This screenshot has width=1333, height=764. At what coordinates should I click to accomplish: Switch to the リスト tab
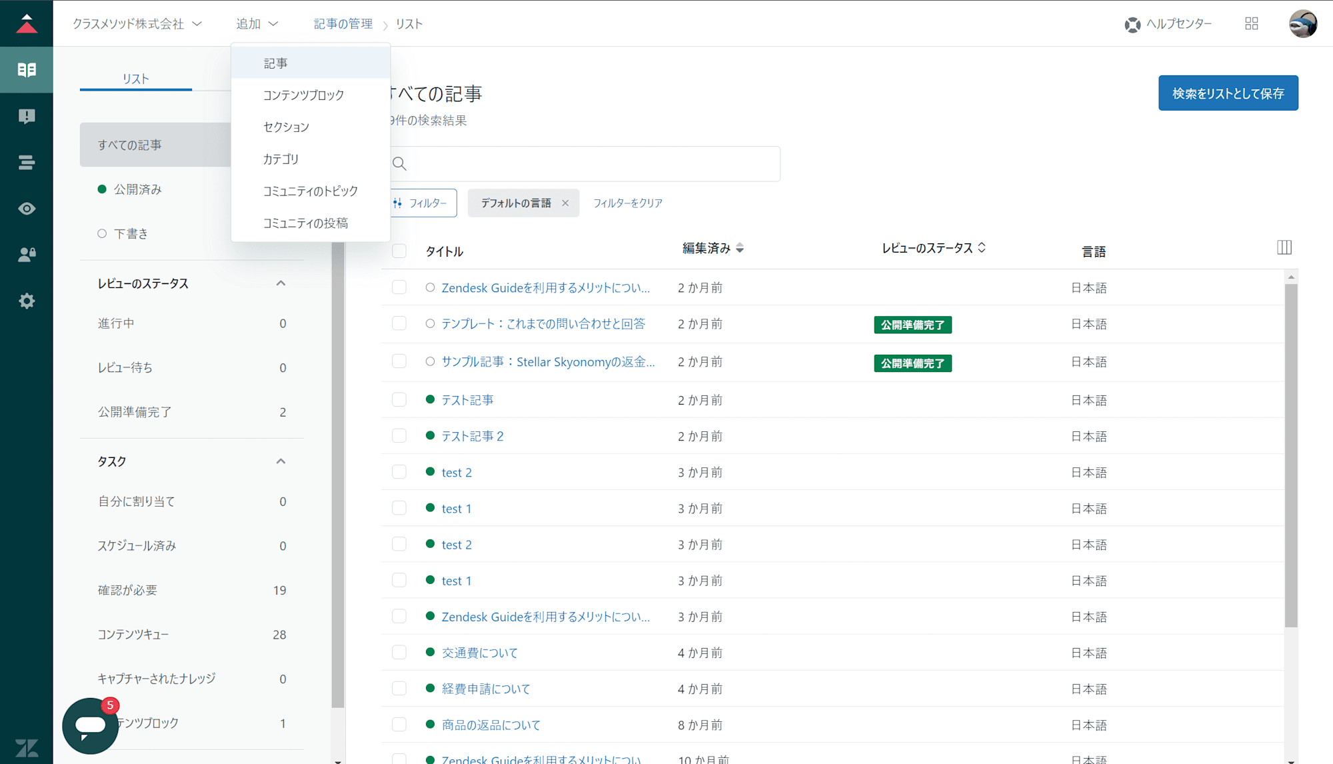136,79
